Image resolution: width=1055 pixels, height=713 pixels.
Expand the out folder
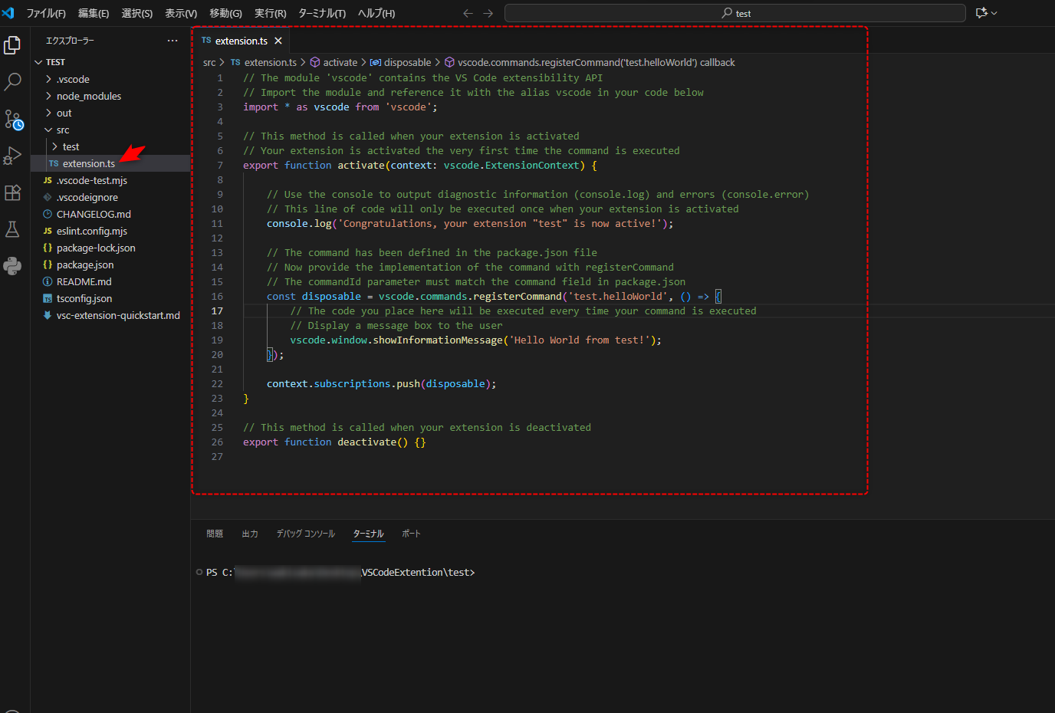tap(110, 113)
